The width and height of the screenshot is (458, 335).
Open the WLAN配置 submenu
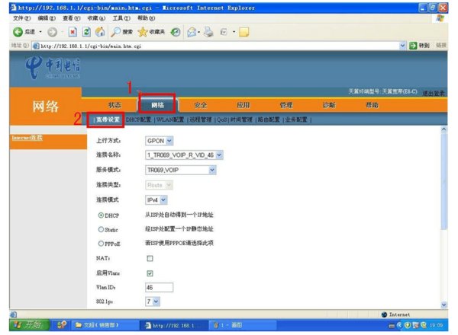click(x=170, y=120)
